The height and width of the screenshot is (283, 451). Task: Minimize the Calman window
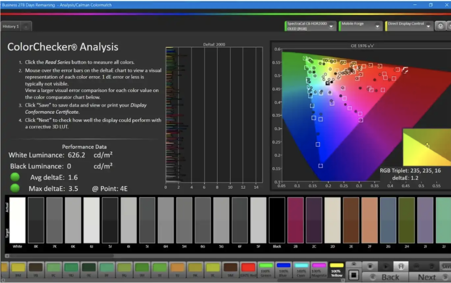[x=415, y=5]
